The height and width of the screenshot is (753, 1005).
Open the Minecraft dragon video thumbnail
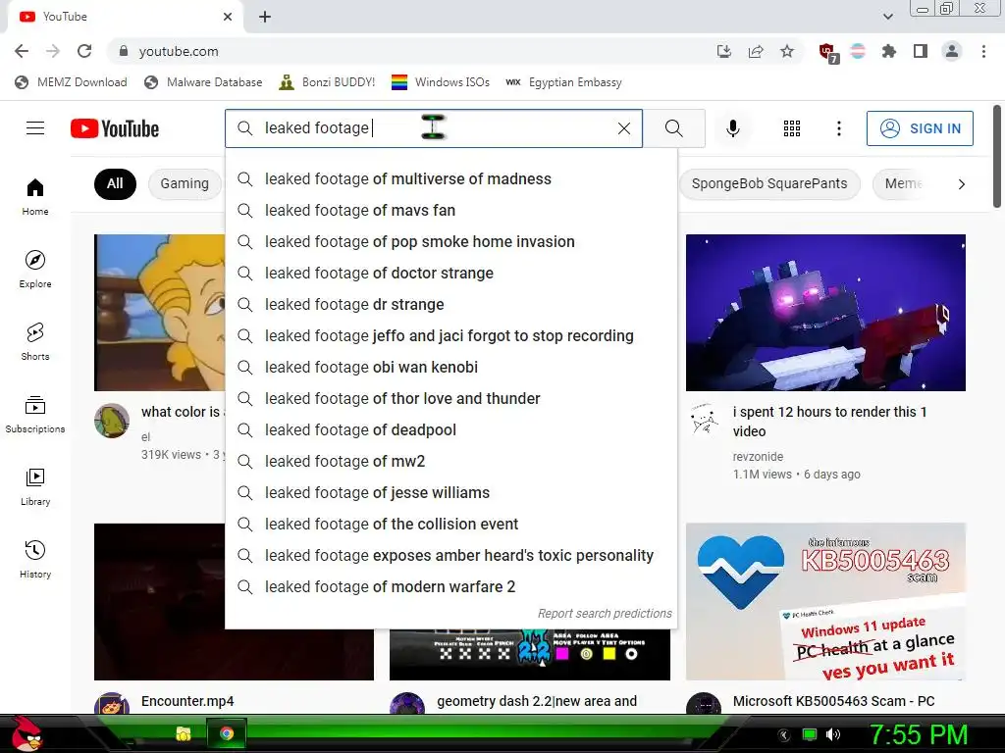[x=825, y=313]
